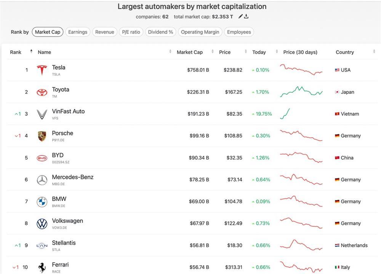Click the BMW roundel logo
The height and width of the screenshot is (274, 381).
tap(42, 202)
